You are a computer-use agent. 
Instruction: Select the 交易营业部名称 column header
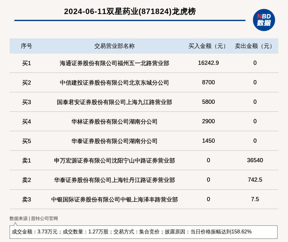(115, 46)
